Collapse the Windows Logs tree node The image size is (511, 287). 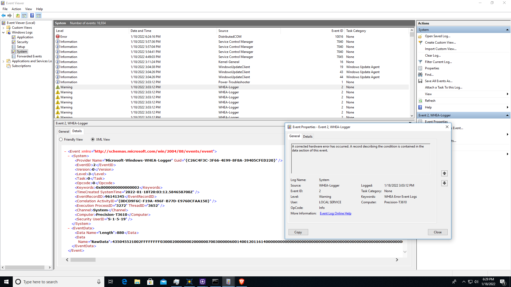(3, 32)
